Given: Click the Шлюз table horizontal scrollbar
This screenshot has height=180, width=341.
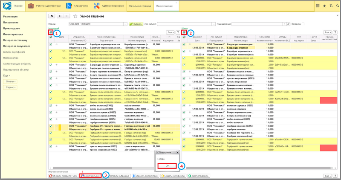Looking at the screenshot, I should tap(259, 168).
